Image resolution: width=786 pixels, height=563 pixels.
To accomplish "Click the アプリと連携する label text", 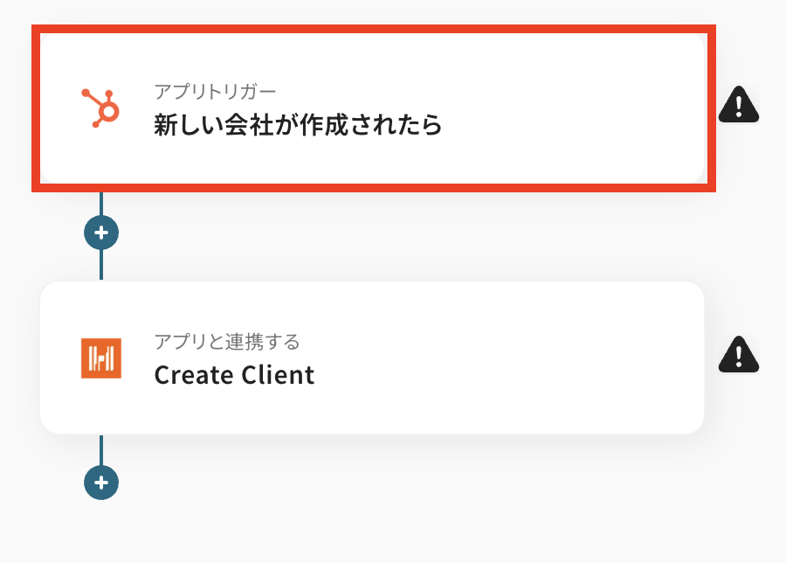I will (x=227, y=341).
